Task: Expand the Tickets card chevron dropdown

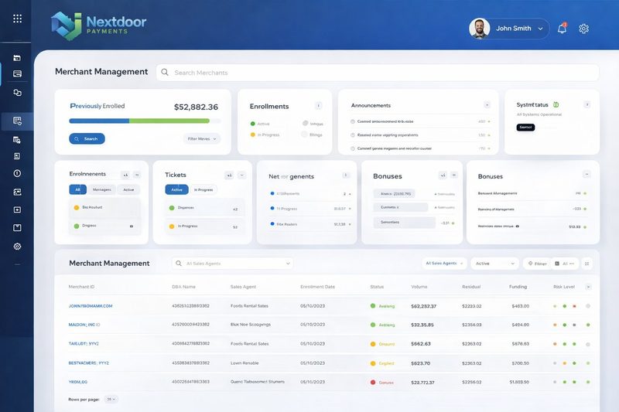Action: 242,175
